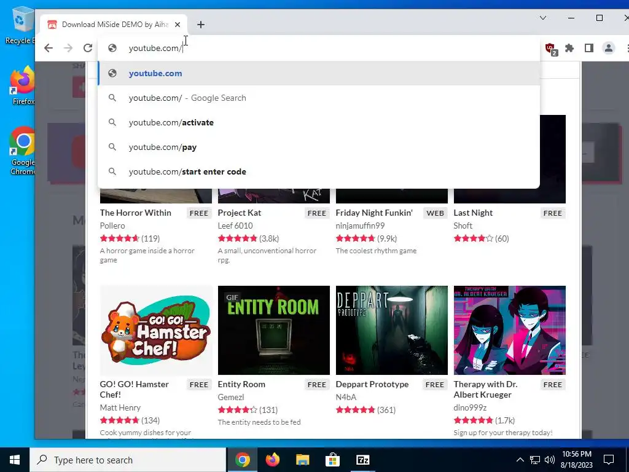Click the Deppart Prototype thumbnail

point(391,330)
